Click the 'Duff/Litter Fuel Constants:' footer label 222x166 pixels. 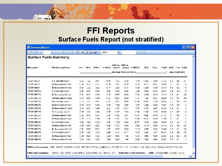pos(132,153)
